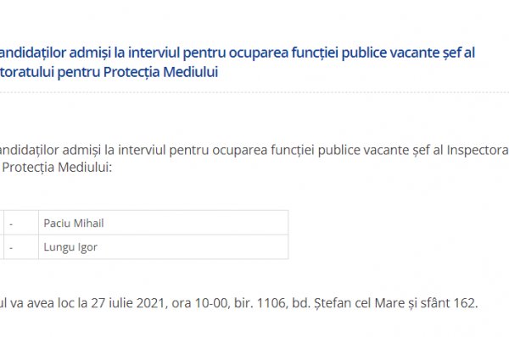Click the address 'bd. Ștefan cel Mare și sfânt 162'
509x337 pixels.
pos(383,303)
